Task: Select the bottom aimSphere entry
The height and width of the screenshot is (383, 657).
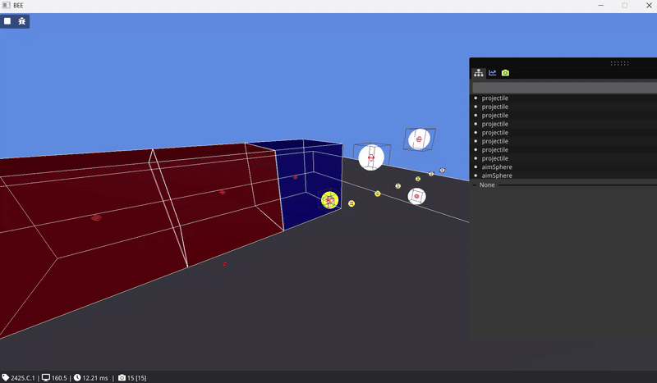Action: pos(496,176)
